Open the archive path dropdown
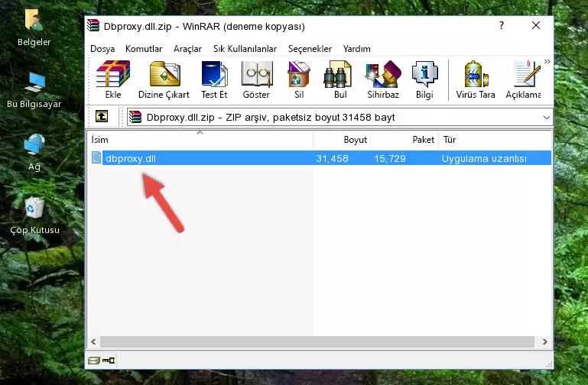This screenshot has height=385, width=588. (x=547, y=117)
